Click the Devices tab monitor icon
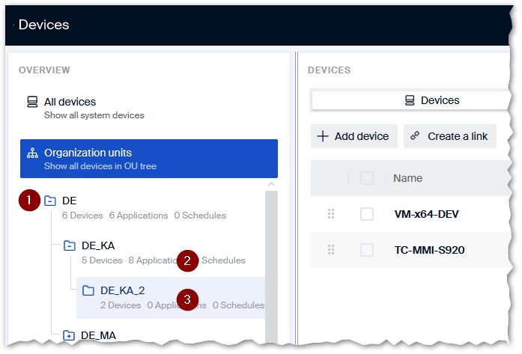This screenshot has width=522, height=354. point(410,100)
